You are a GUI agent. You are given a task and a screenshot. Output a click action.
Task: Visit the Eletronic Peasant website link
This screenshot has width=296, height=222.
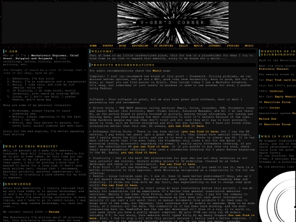point(274,69)
